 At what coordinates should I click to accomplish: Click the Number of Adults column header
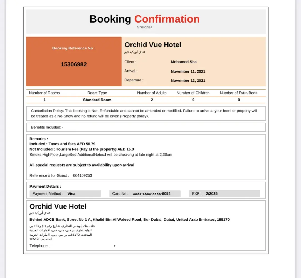pos(152,93)
